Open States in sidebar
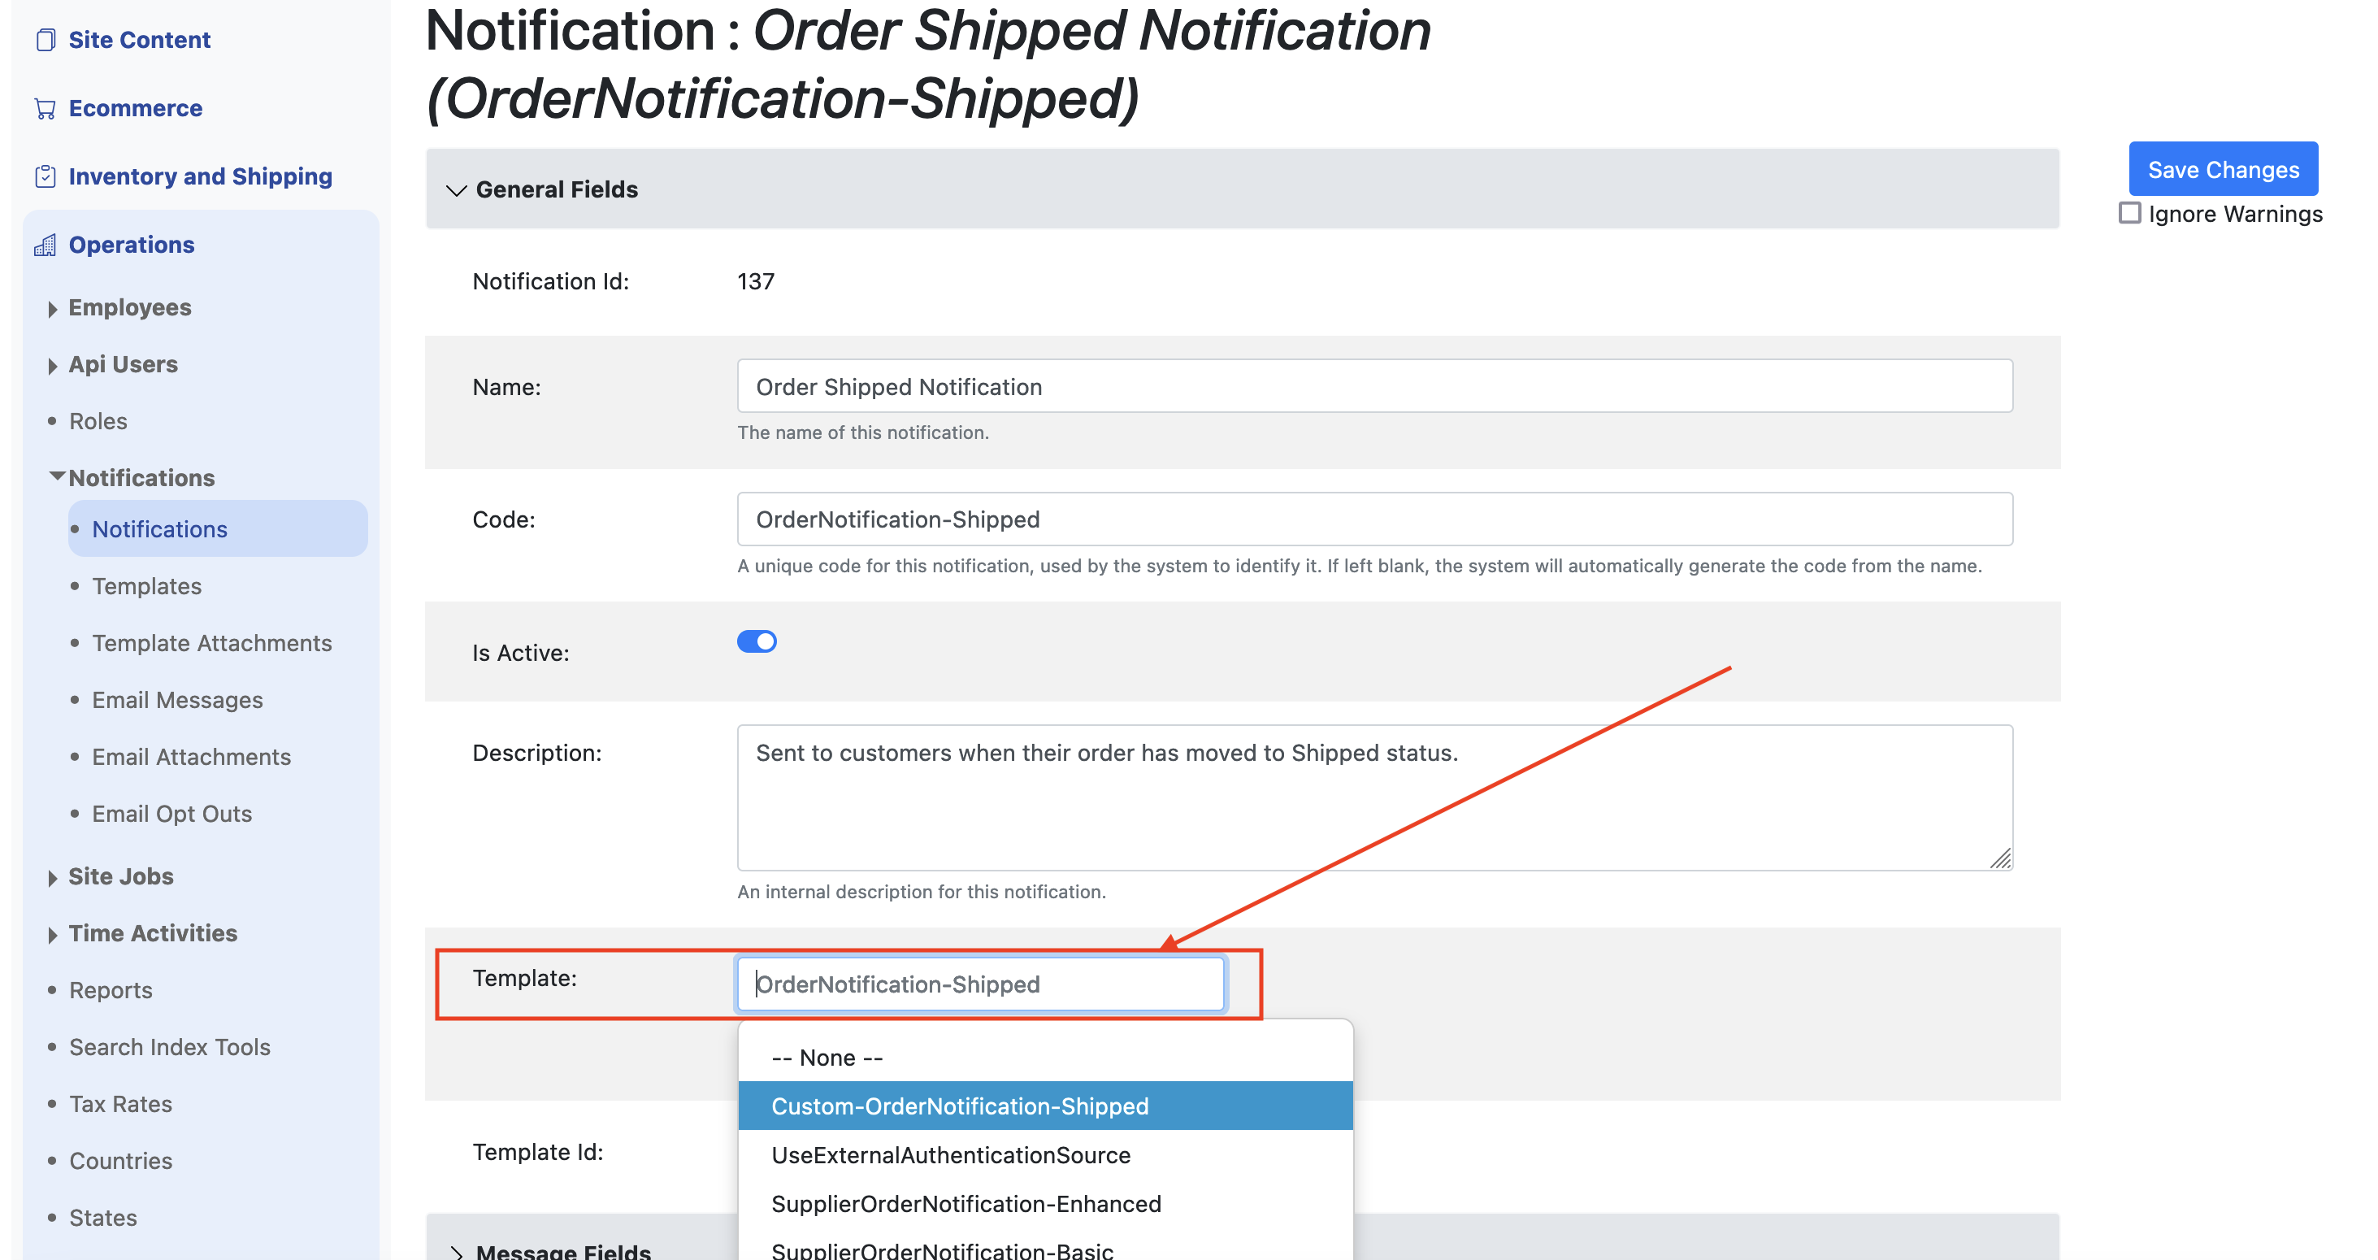This screenshot has width=2378, height=1260. tap(103, 1218)
